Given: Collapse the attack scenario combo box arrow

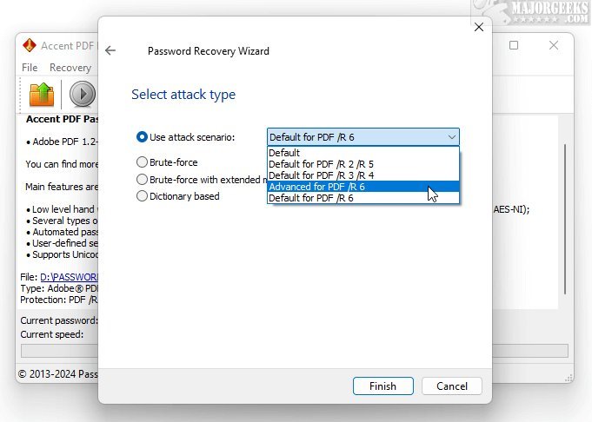Looking at the screenshot, I should pos(451,137).
